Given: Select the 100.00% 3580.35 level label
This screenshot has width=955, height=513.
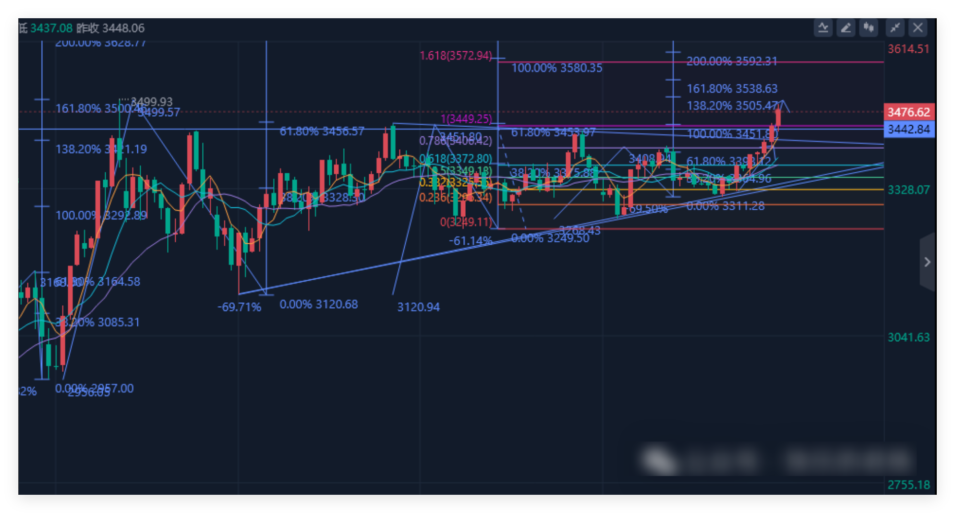Looking at the screenshot, I should pos(556,68).
